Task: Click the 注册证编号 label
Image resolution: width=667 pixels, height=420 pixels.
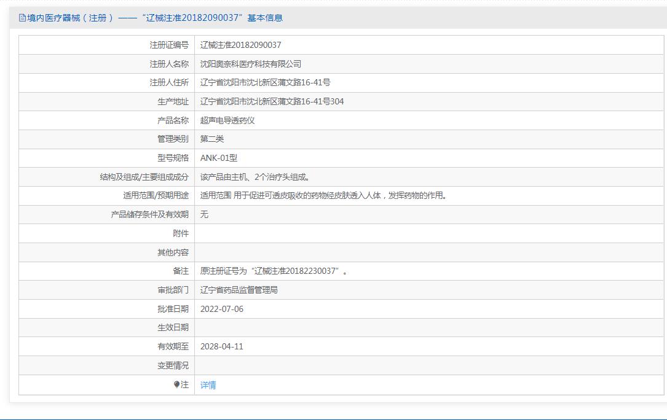Action: point(169,45)
